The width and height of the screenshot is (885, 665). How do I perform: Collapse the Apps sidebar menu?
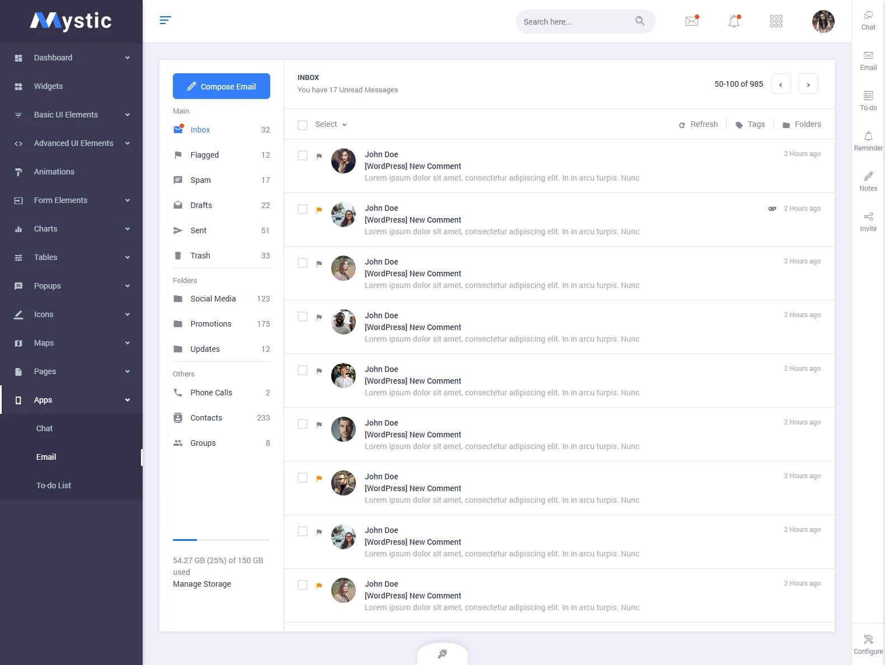click(71, 400)
